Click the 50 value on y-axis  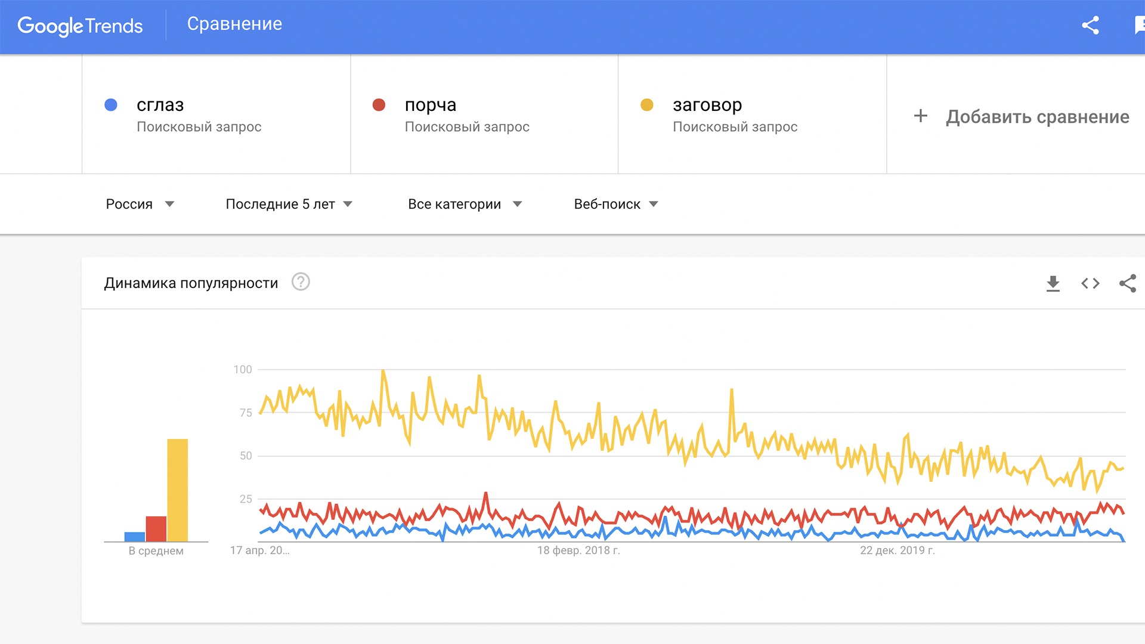point(246,456)
